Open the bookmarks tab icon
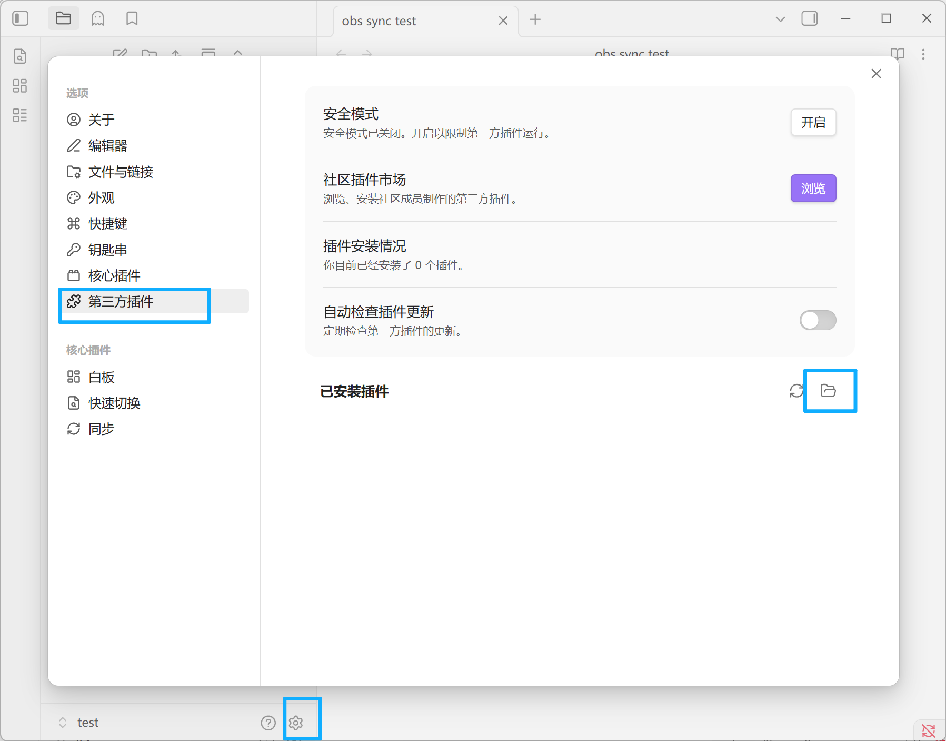This screenshot has height=741, width=946. [132, 18]
